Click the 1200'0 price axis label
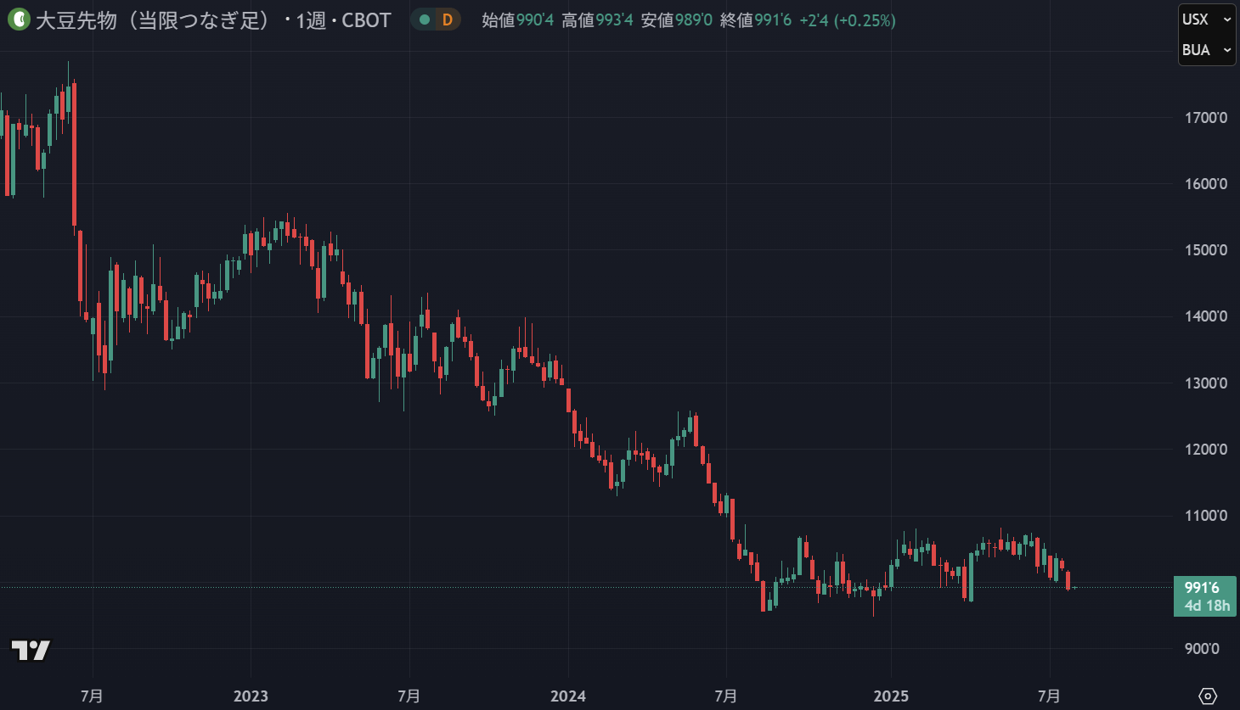Image resolution: width=1240 pixels, height=710 pixels. pos(1206,450)
